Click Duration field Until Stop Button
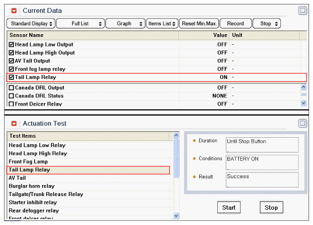Screen dimensions: 313x225 pos(262,145)
